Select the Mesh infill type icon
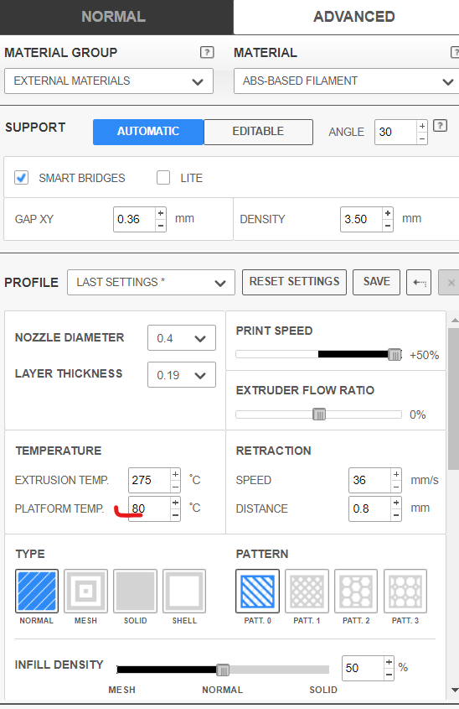The height and width of the screenshot is (709, 459). click(x=85, y=591)
